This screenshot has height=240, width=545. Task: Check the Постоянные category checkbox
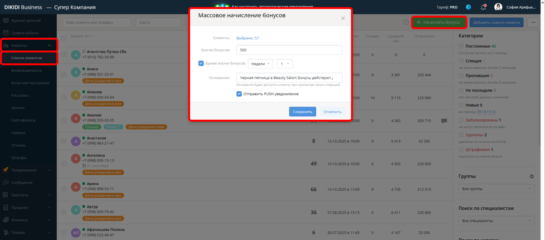tap(461, 46)
